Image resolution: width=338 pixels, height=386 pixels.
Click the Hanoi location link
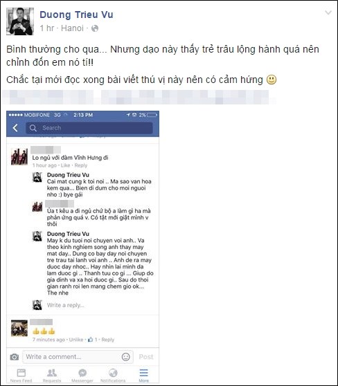click(72, 28)
